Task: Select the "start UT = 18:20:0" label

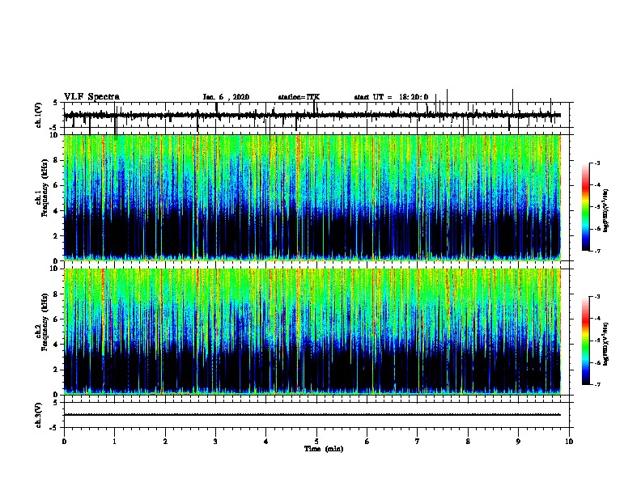Action: 391,97
